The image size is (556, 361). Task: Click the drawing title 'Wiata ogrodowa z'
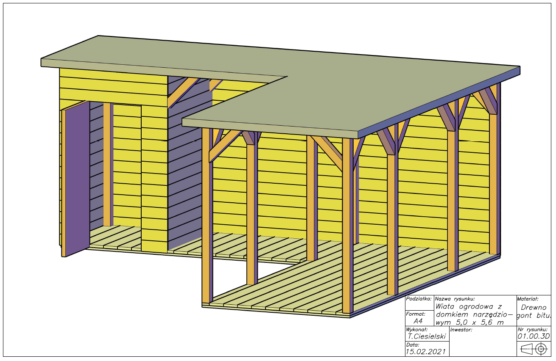coord(469,306)
